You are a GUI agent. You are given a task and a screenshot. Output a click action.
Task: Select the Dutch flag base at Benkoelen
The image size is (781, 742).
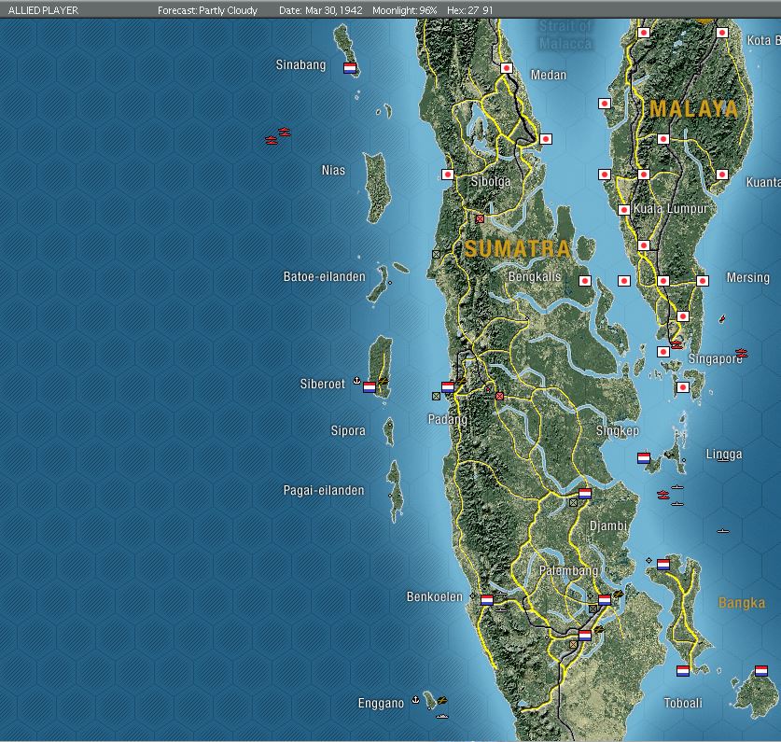tap(487, 600)
